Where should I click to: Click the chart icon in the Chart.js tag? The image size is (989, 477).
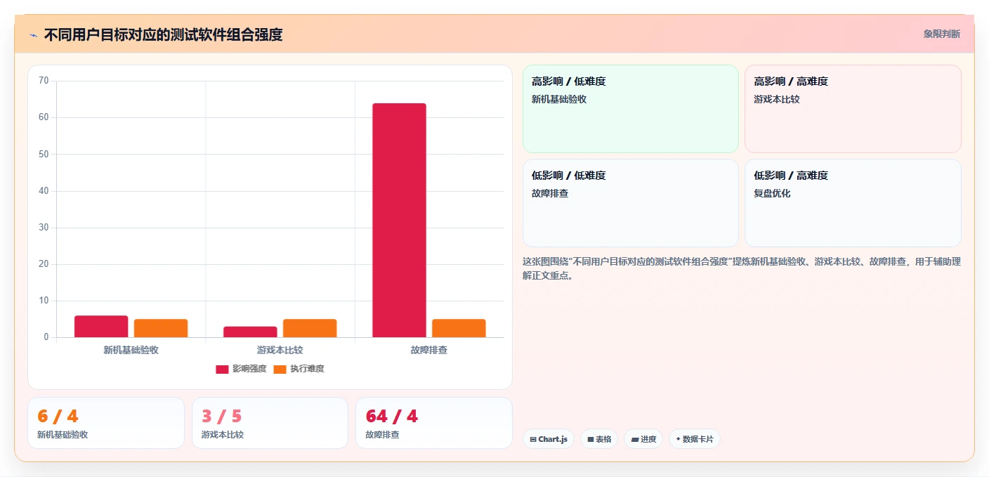coord(533,440)
